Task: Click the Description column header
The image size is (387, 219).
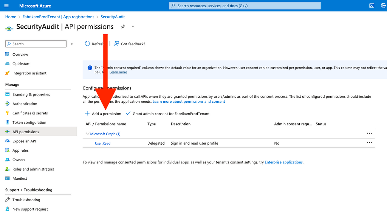Action: tap(181, 124)
